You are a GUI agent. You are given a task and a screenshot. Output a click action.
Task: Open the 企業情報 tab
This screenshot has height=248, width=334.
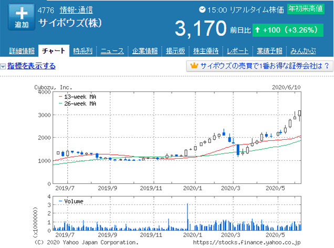[x=145, y=51]
